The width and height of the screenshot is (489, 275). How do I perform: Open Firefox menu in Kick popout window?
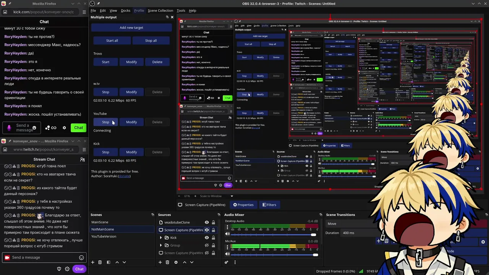[84, 12]
